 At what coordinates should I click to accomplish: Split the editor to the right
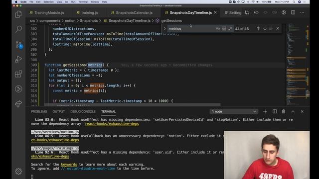[293, 12]
